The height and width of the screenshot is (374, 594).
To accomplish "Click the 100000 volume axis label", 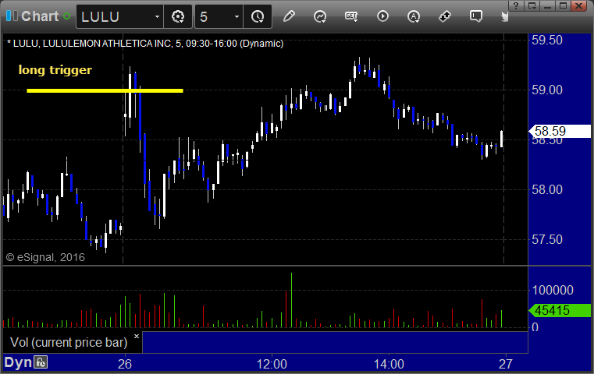I will [553, 290].
